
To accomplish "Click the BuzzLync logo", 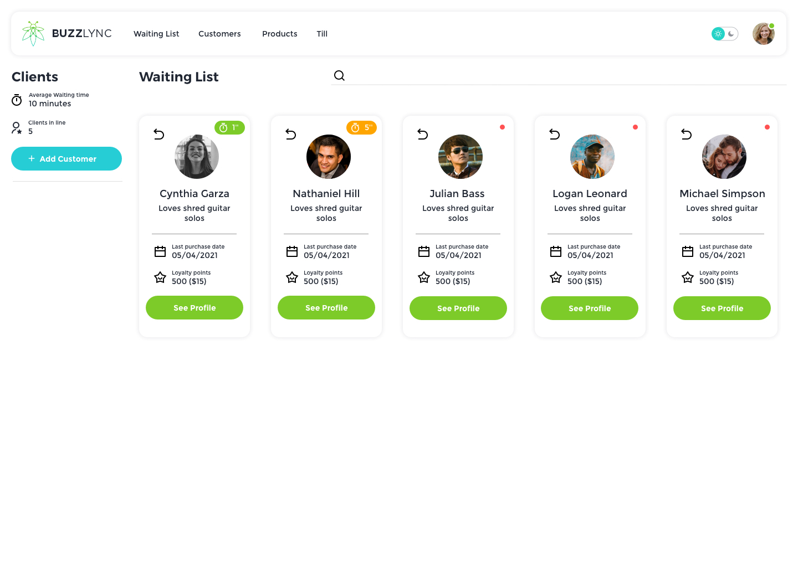I will (x=66, y=34).
